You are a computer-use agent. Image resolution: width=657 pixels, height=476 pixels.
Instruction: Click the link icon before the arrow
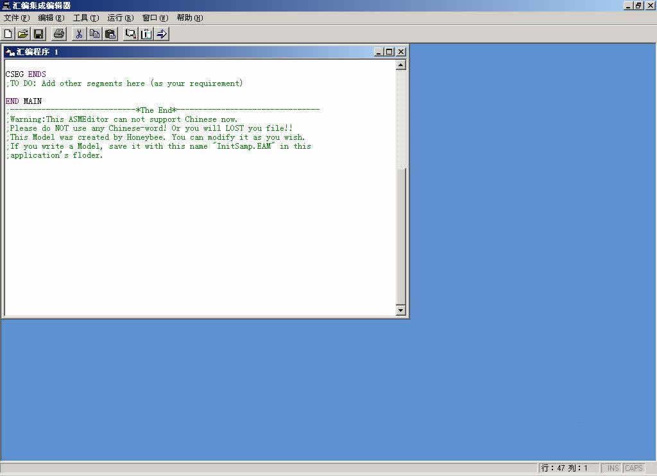coord(146,34)
